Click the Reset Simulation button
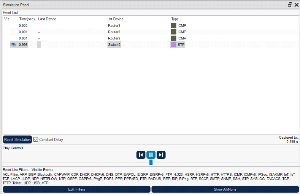This screenshot has height=194, width=300. click(17, 139)
